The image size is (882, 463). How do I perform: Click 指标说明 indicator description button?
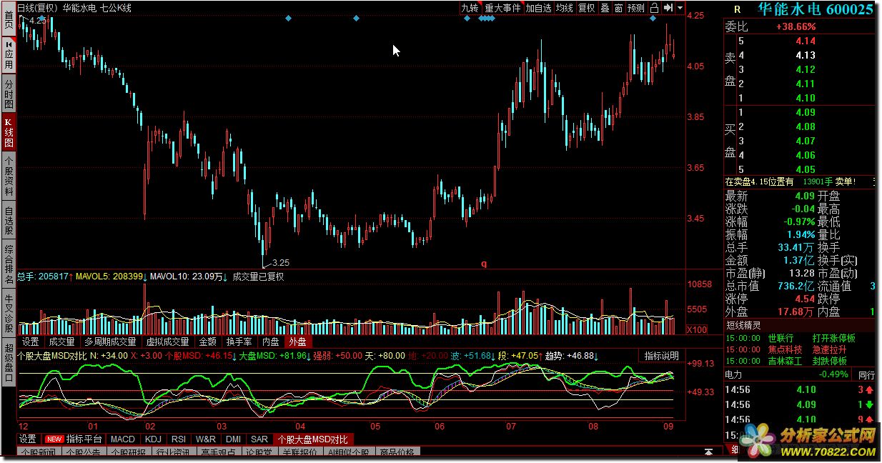point(662,356)
